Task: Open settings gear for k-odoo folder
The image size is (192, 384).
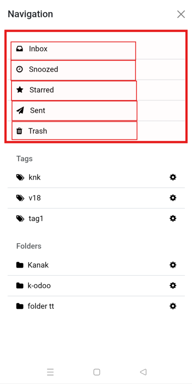Action: 173,286
